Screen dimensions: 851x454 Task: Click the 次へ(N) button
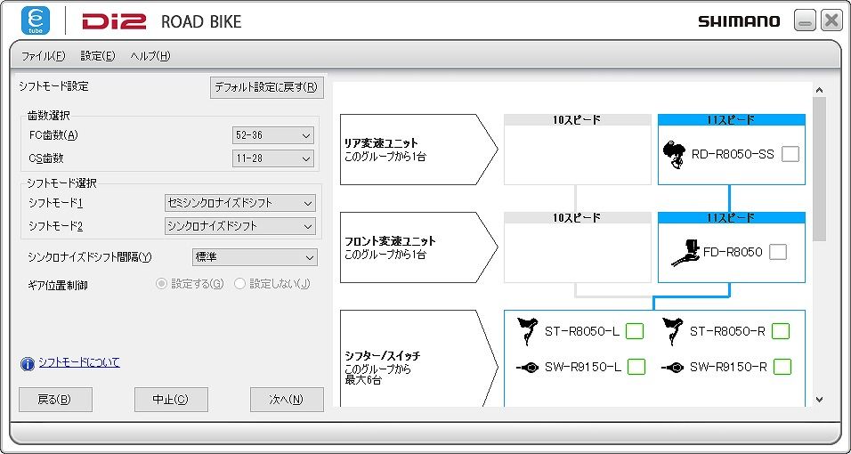point(288,400)
